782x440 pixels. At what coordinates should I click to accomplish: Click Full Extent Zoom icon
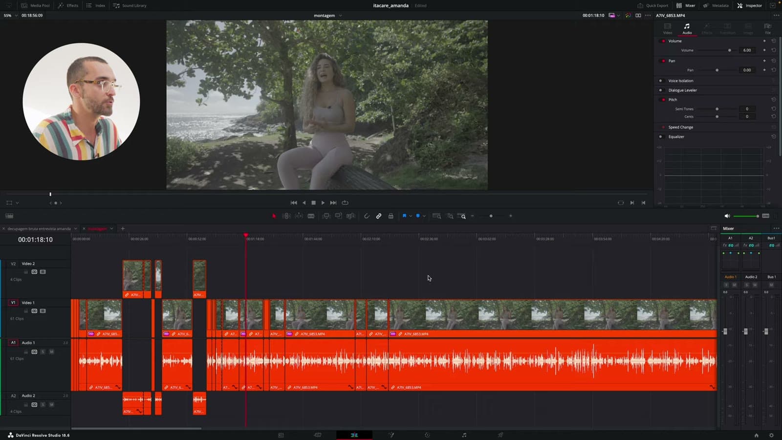point(437,216)
